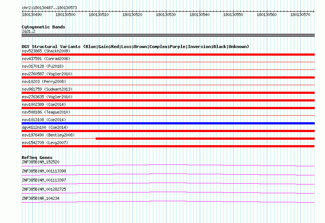Click ruler position 180130490
Image resolution: width=325 pixels, height=223 pixels.
click(32, 15)
